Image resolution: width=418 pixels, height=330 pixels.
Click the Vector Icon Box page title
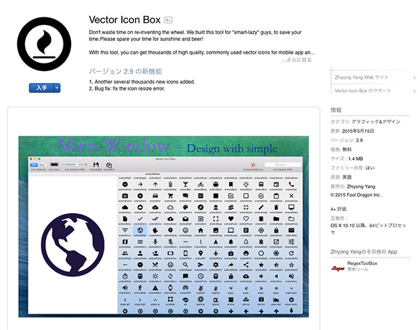[x=125, y=19]
